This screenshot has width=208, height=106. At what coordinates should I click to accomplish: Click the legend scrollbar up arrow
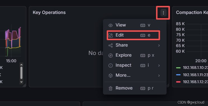[x=21, y=64]
